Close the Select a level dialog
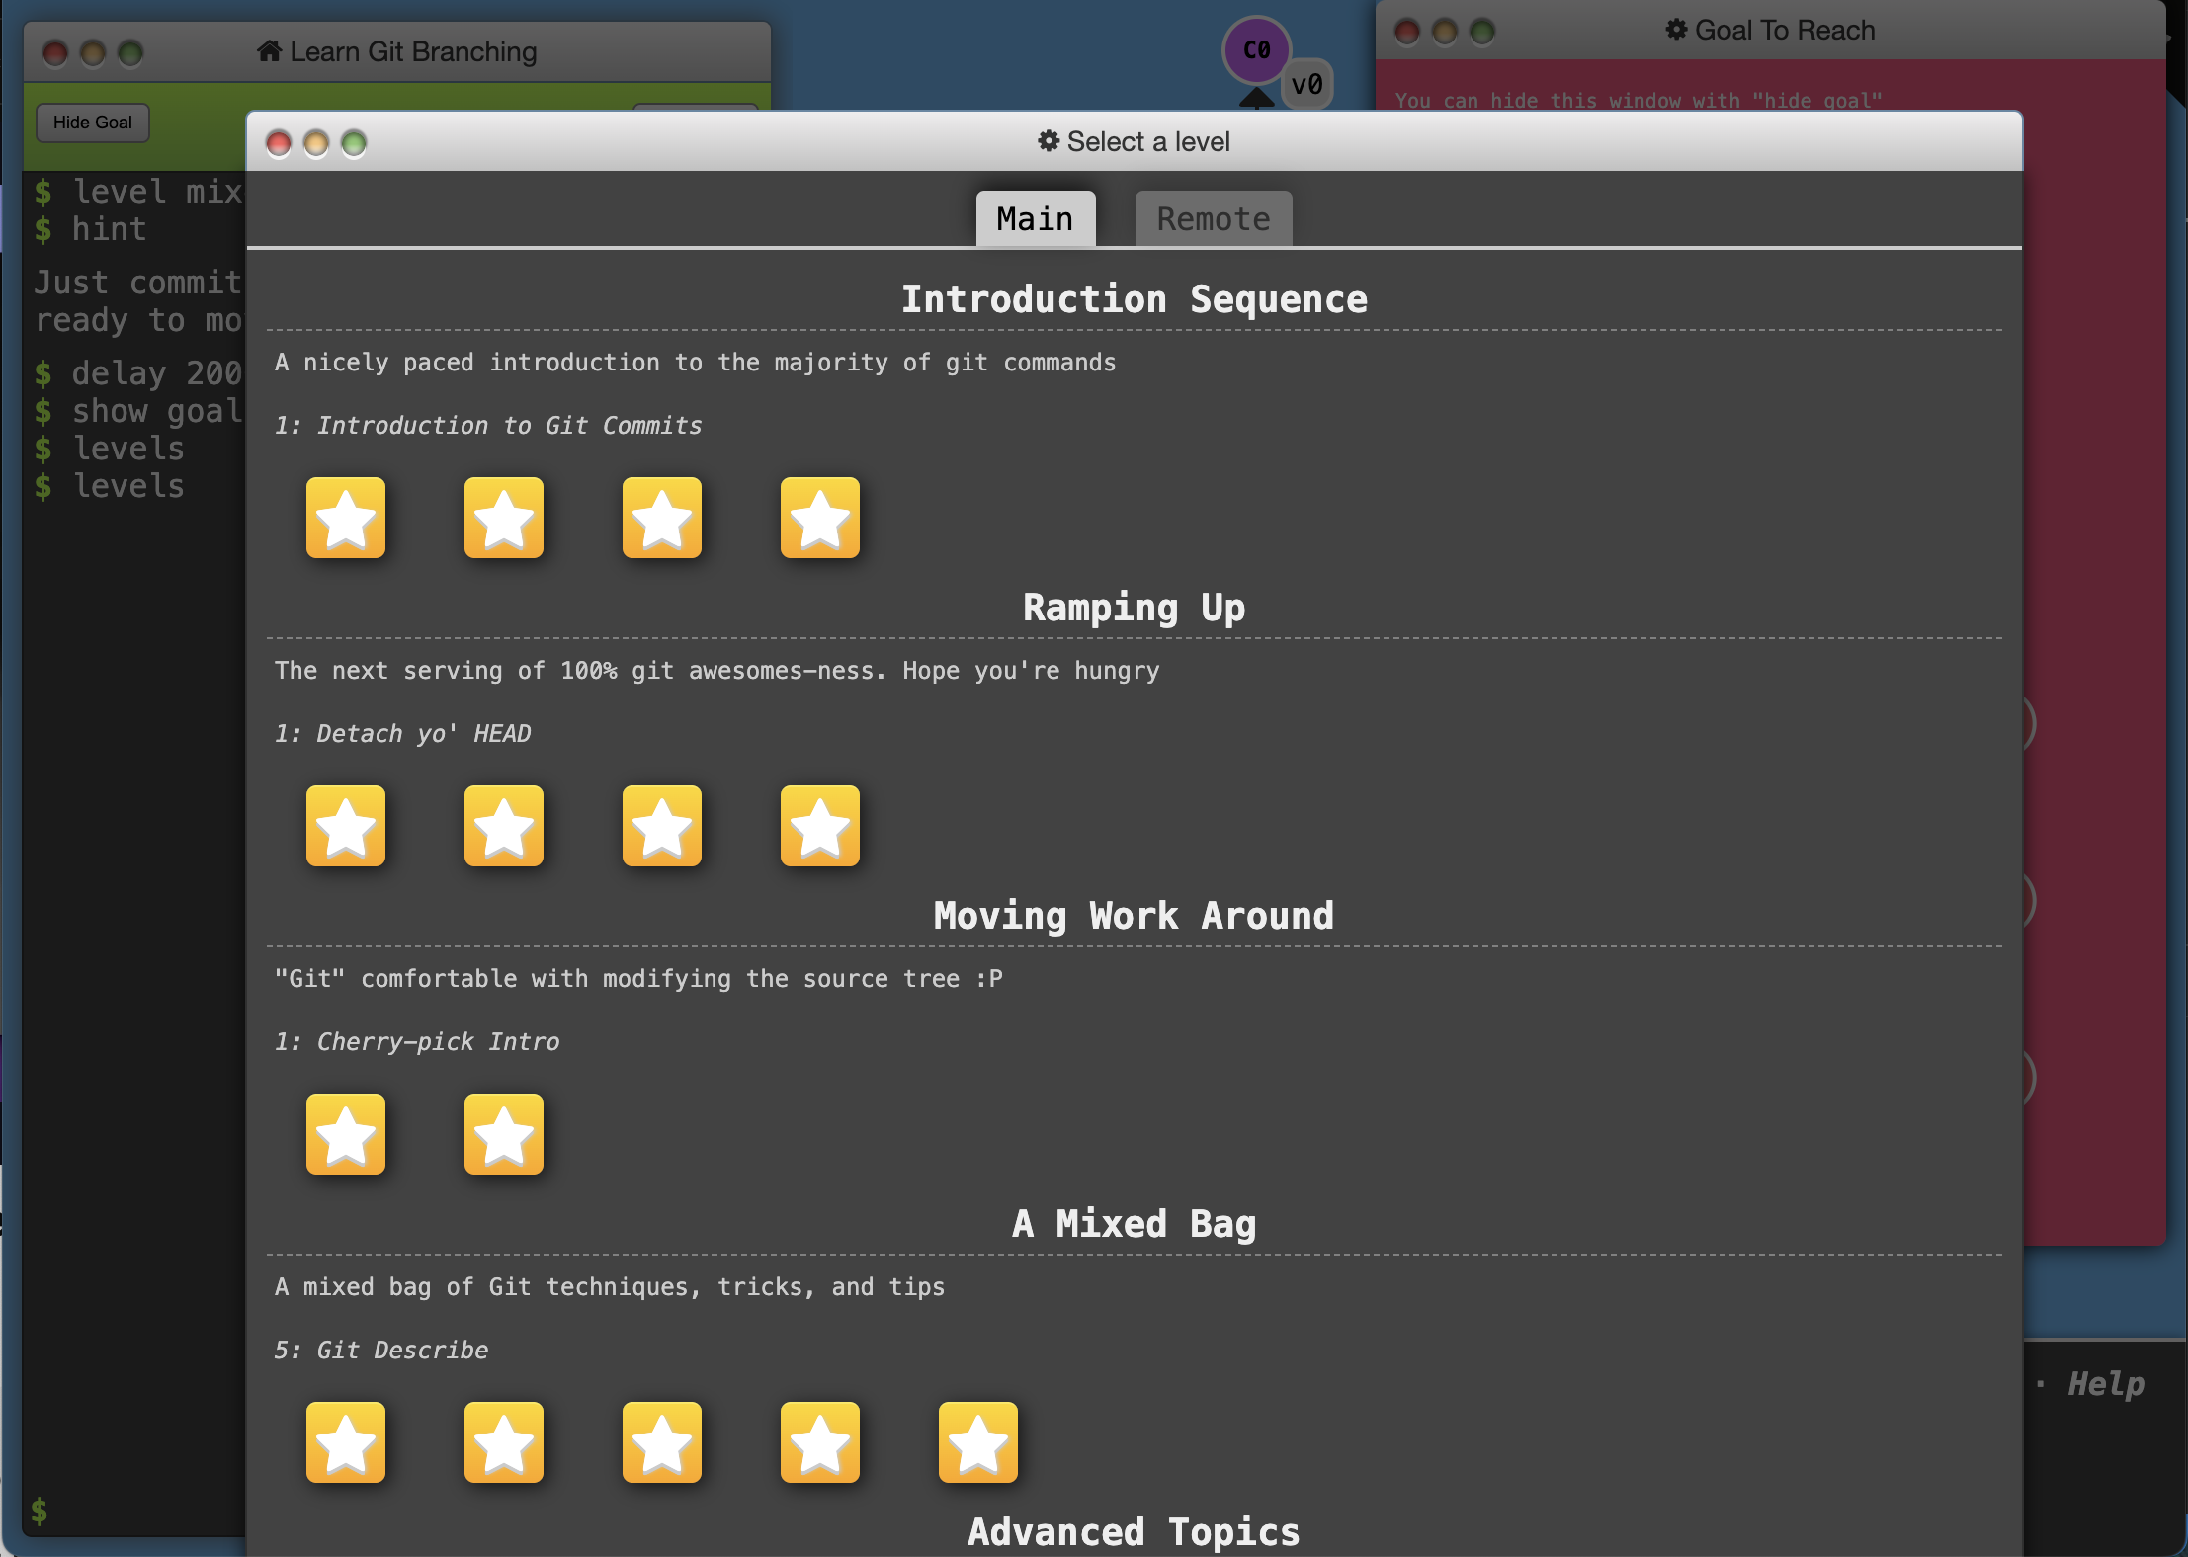This screenshot has height=1557, width=2188. (279, 144)
